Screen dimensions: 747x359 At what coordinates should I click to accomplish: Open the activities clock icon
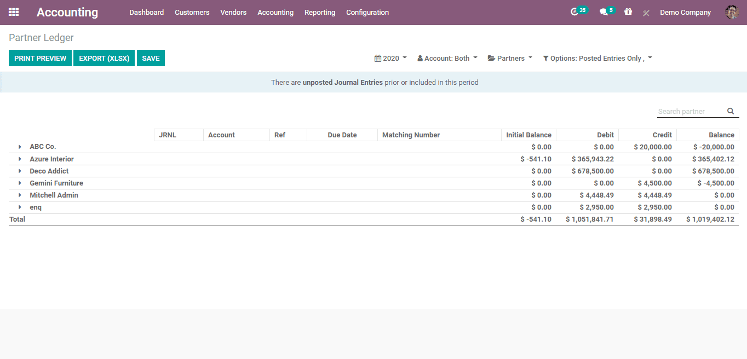pyautogui.click(x=574, y=12)
